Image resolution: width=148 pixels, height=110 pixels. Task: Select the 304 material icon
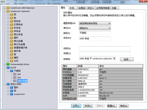click(x=15, y=74)
